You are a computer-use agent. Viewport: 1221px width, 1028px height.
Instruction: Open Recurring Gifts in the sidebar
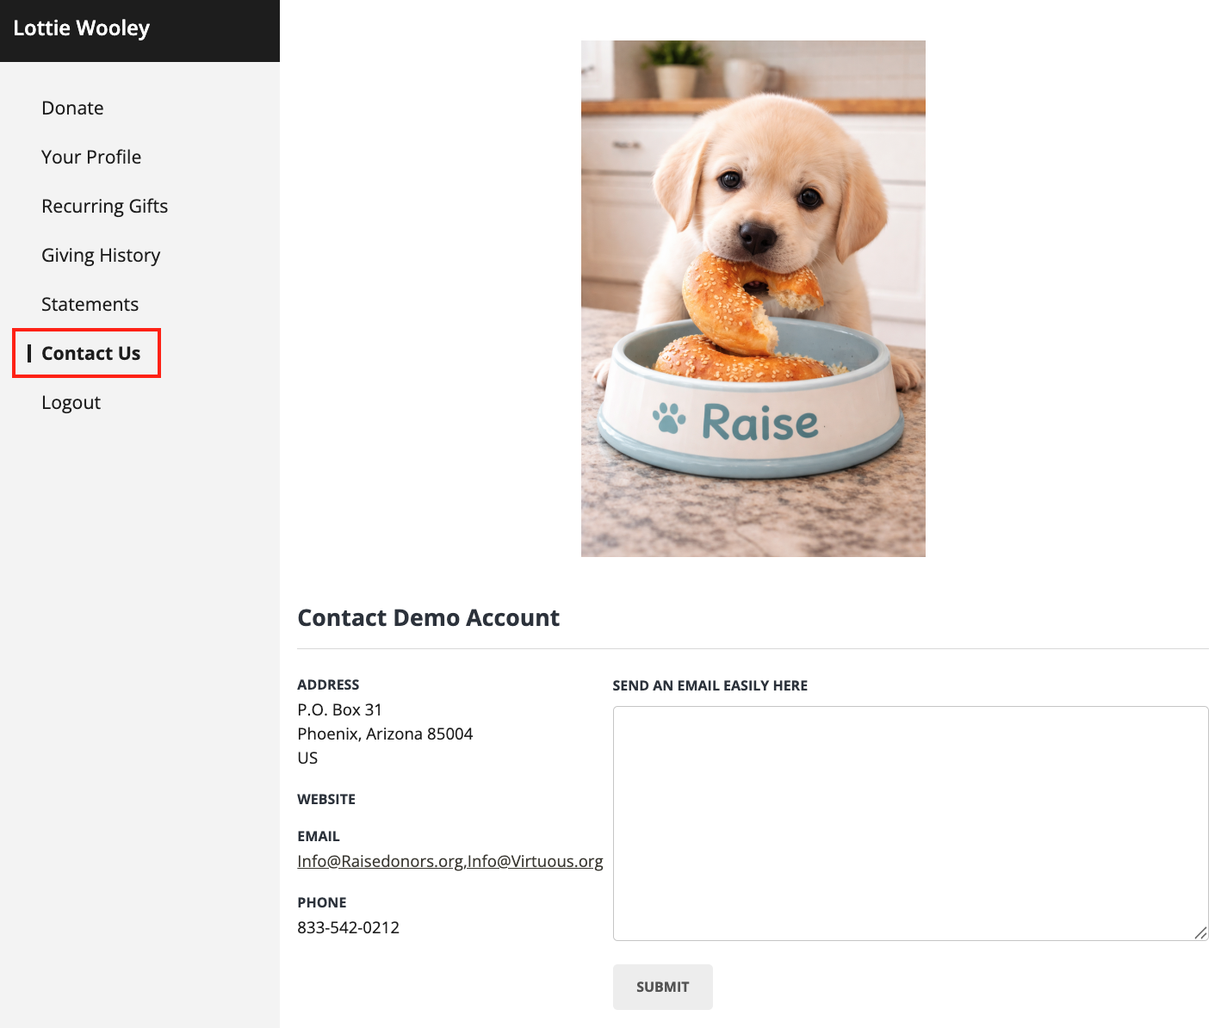[x=104, y=206]
